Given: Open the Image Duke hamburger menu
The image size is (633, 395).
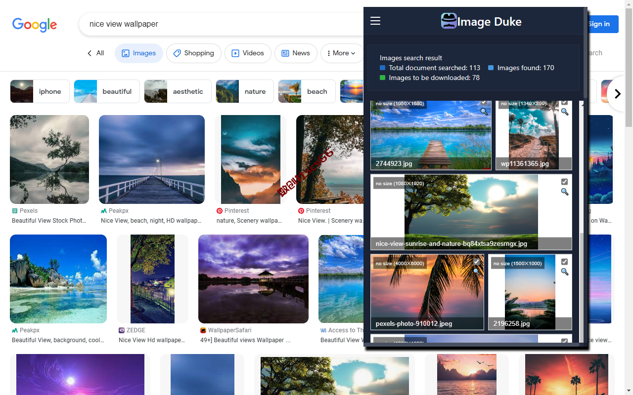Looking at the screenshot, I should (x=375, y=21).
